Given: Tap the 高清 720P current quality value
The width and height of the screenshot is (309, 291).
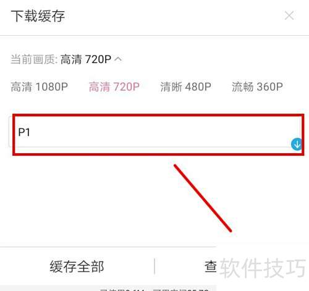Looking at the screenshot, I should tap(86, 59).
